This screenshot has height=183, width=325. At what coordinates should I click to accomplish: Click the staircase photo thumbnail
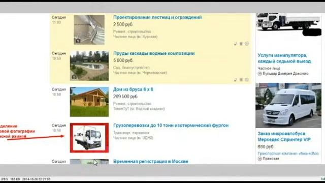89,29
